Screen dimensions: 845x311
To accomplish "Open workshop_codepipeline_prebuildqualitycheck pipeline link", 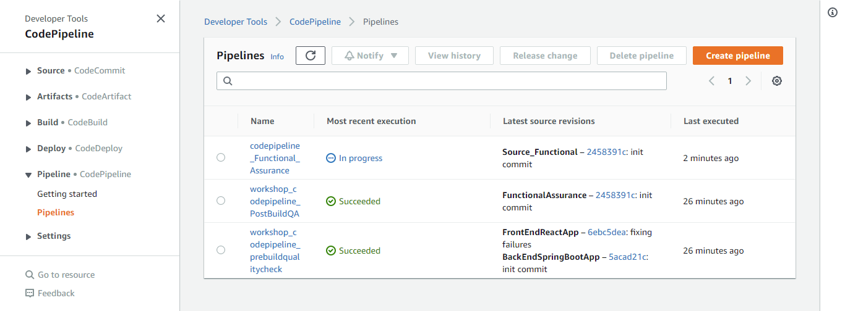I will coord(275,251).
